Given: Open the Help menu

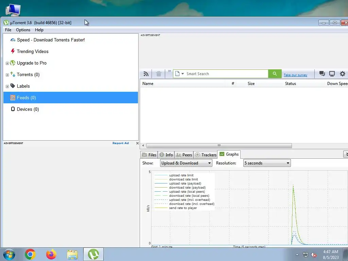Looking at the screenshot, I should click(x=39, y=30).
